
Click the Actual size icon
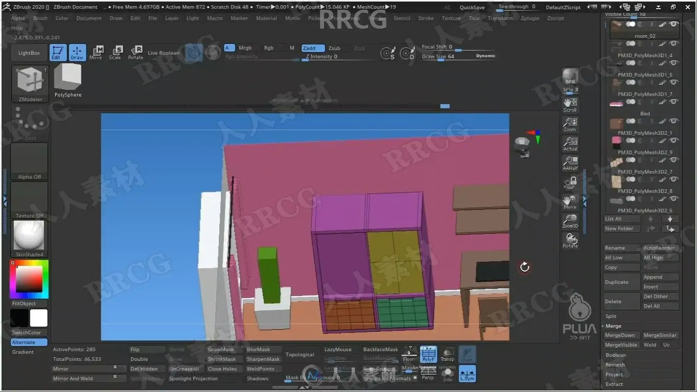[570, 144]
